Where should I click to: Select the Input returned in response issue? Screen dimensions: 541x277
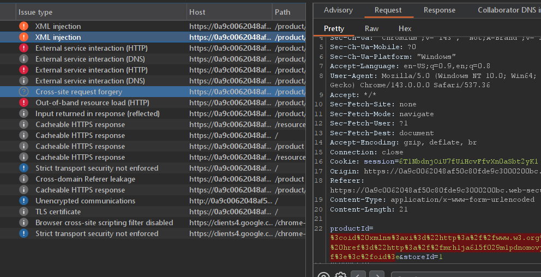tap(98, 113)
